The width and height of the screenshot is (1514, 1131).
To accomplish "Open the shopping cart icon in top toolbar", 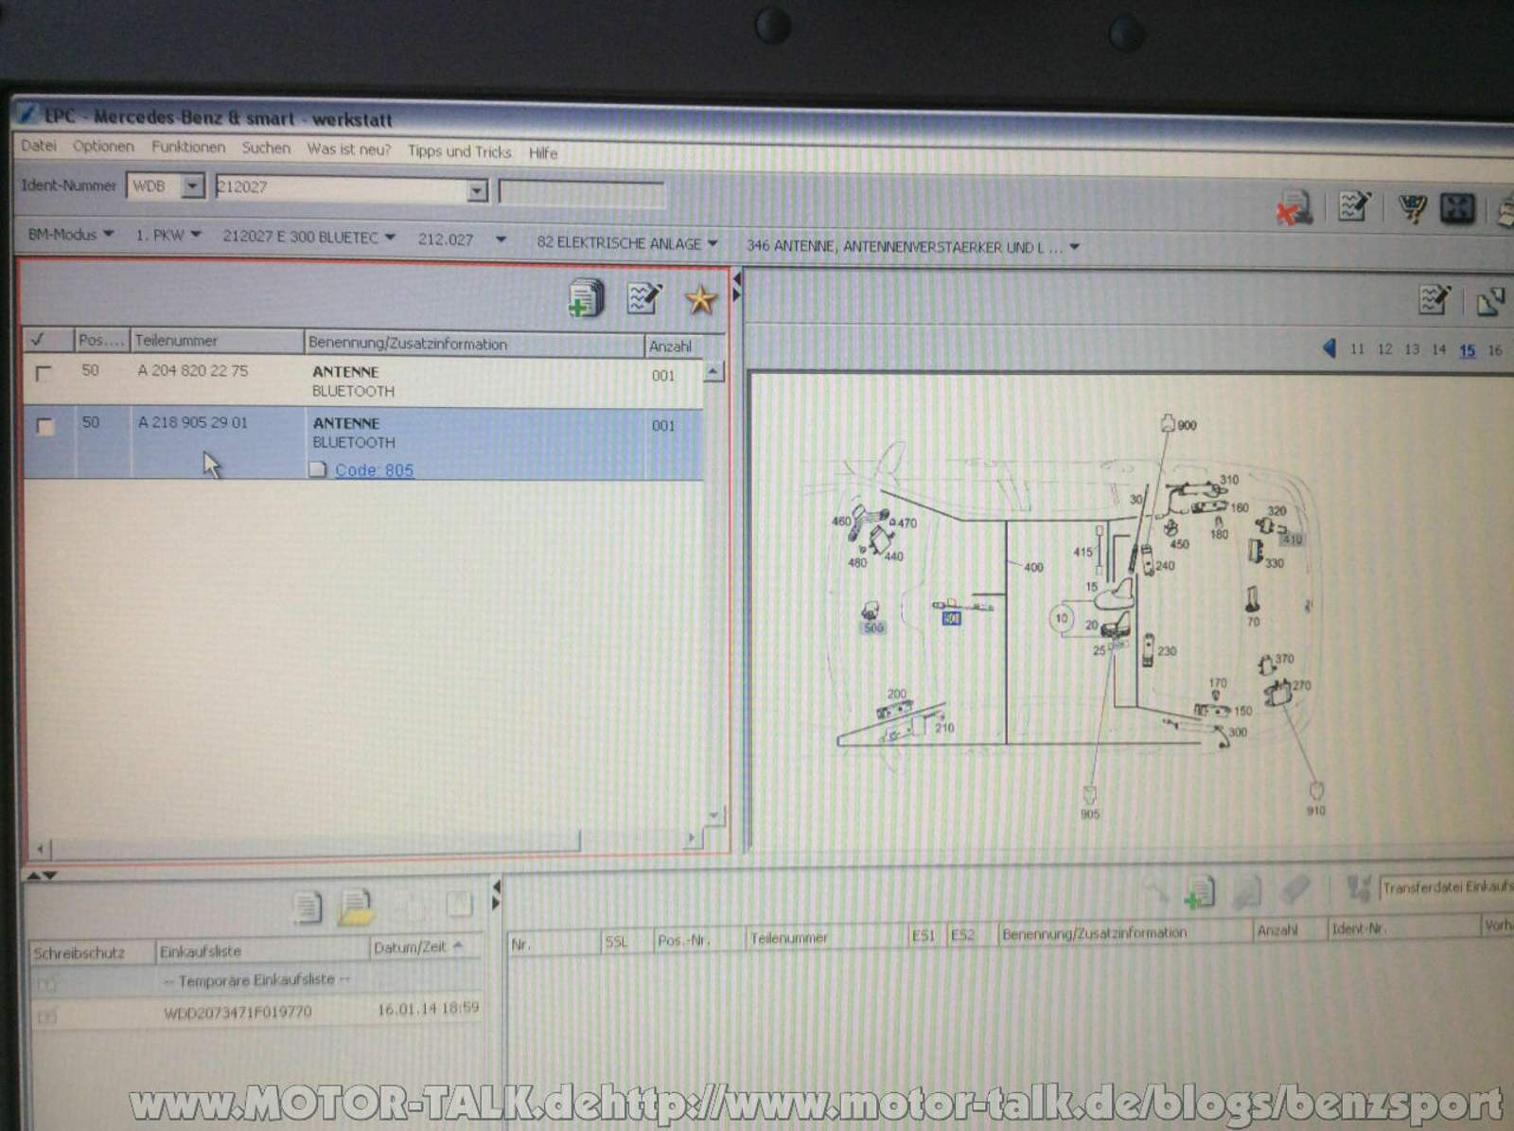I will [x=1412, y=208].
